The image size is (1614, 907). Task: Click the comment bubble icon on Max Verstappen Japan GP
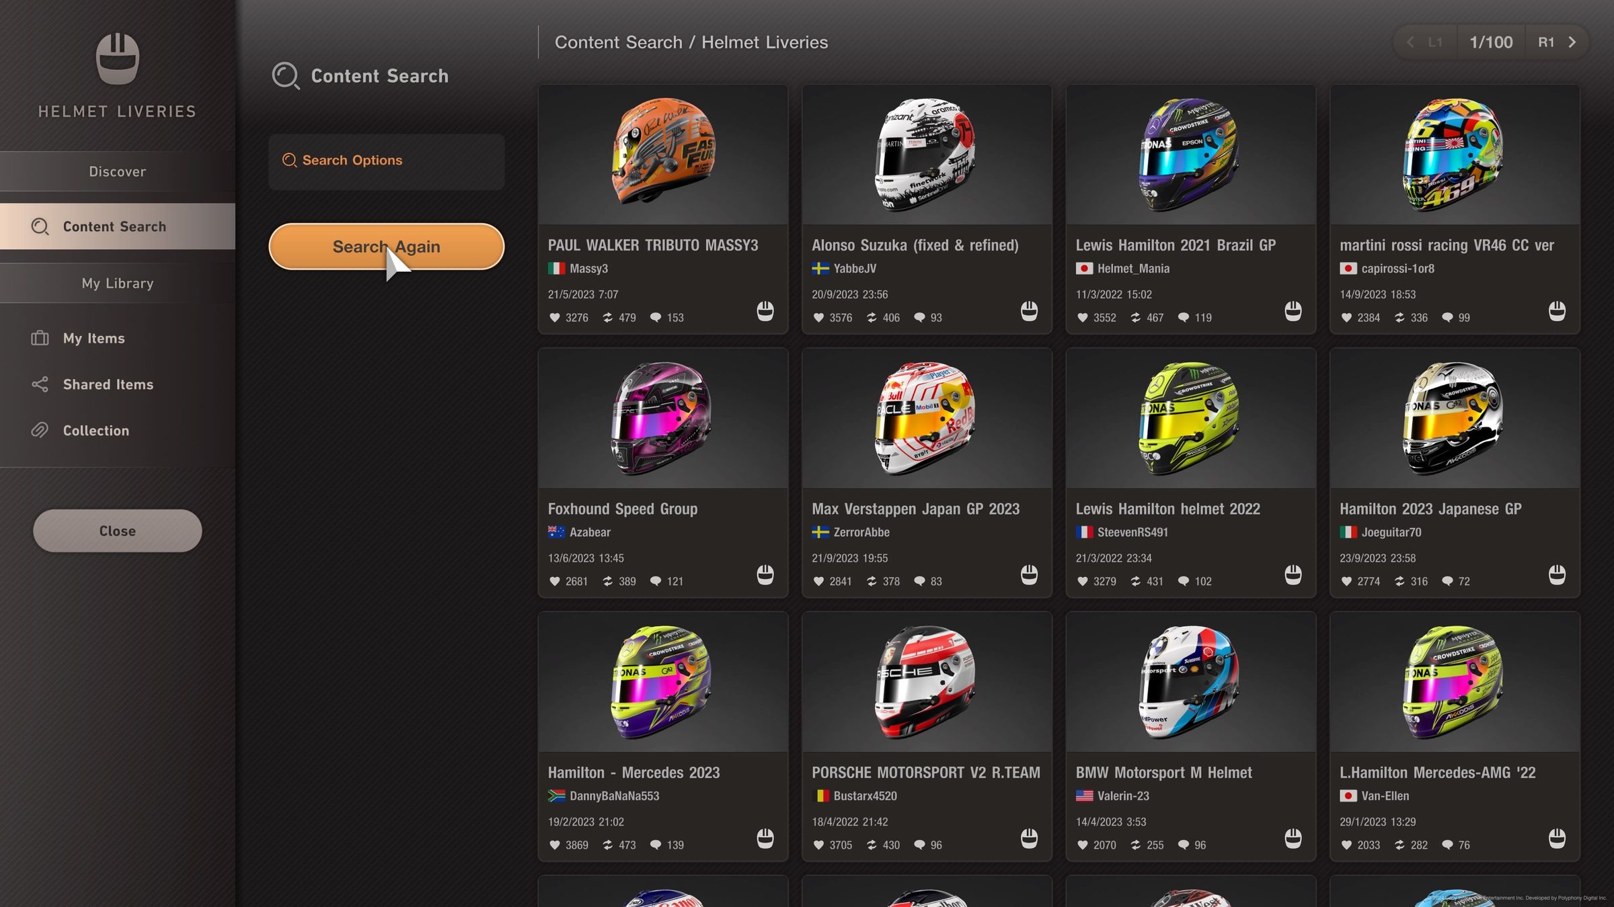(919, 581)
